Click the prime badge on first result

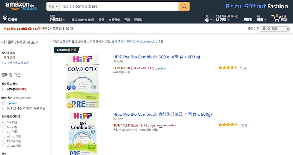(x=161, y=68)
